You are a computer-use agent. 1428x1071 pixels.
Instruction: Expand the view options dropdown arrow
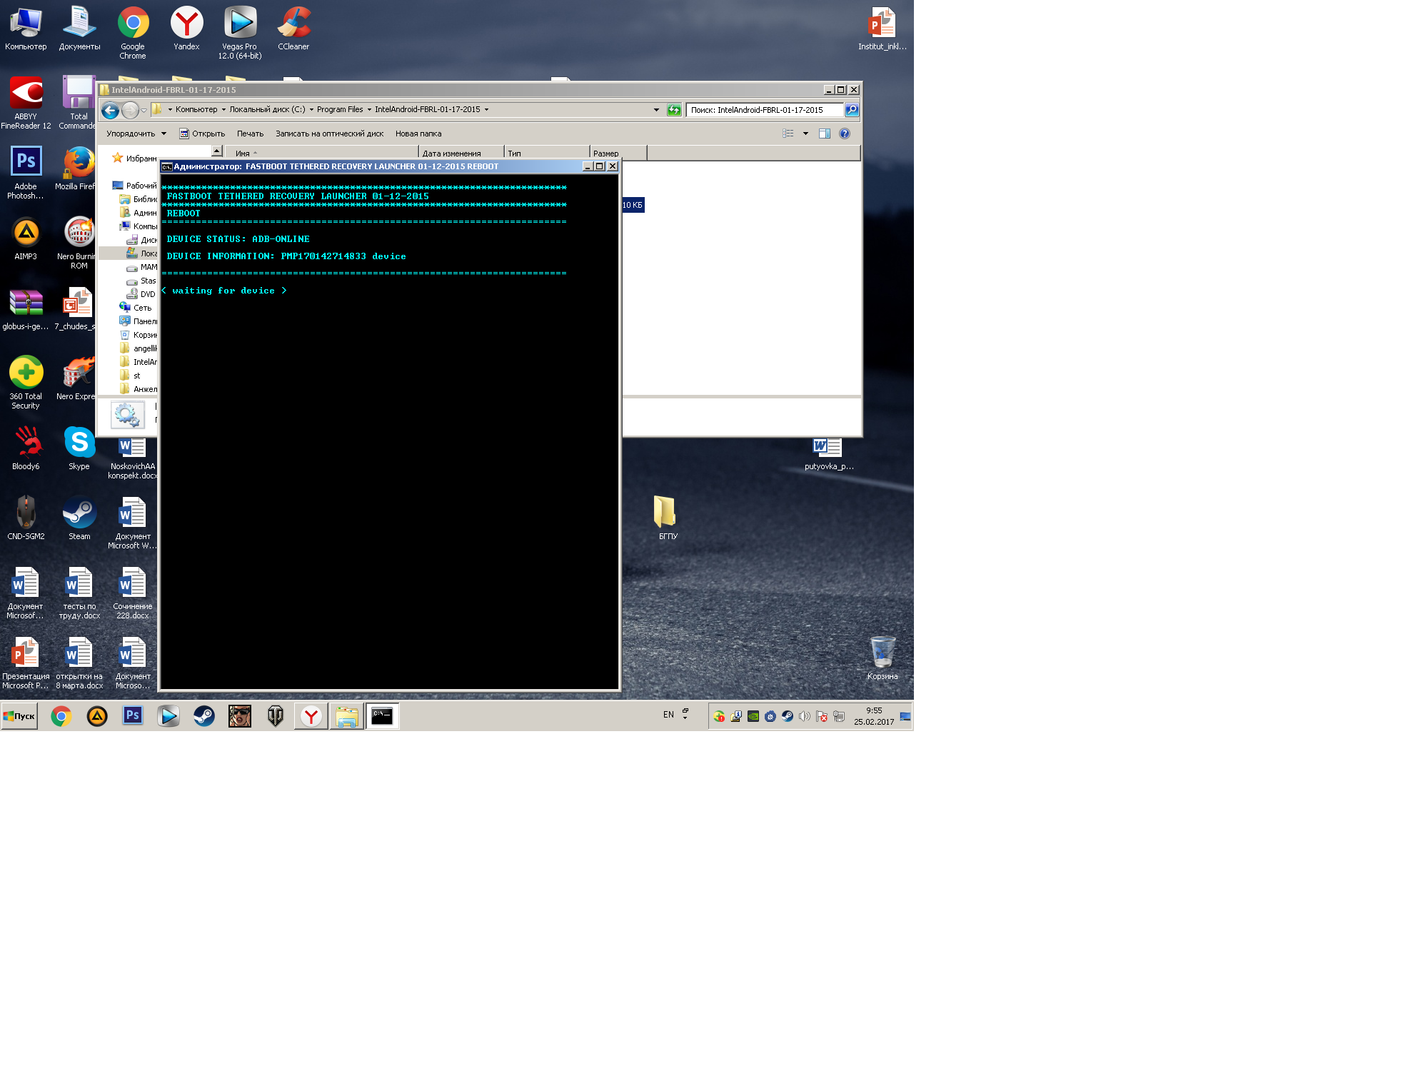pos(805,134)
